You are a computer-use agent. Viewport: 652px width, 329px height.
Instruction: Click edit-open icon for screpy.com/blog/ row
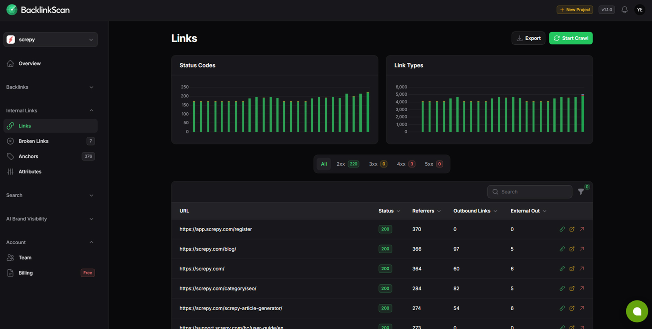pyautogui.click(x=572, y=249)
